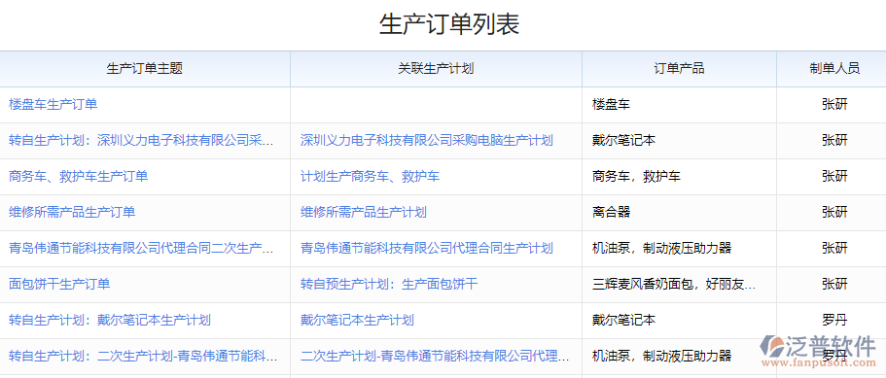Click the 订单产品 column header

point(679,69)
